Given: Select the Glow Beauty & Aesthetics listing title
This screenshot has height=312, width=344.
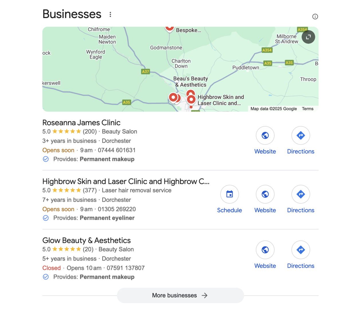Looking at the screenshot, I should tap(87, 240).
